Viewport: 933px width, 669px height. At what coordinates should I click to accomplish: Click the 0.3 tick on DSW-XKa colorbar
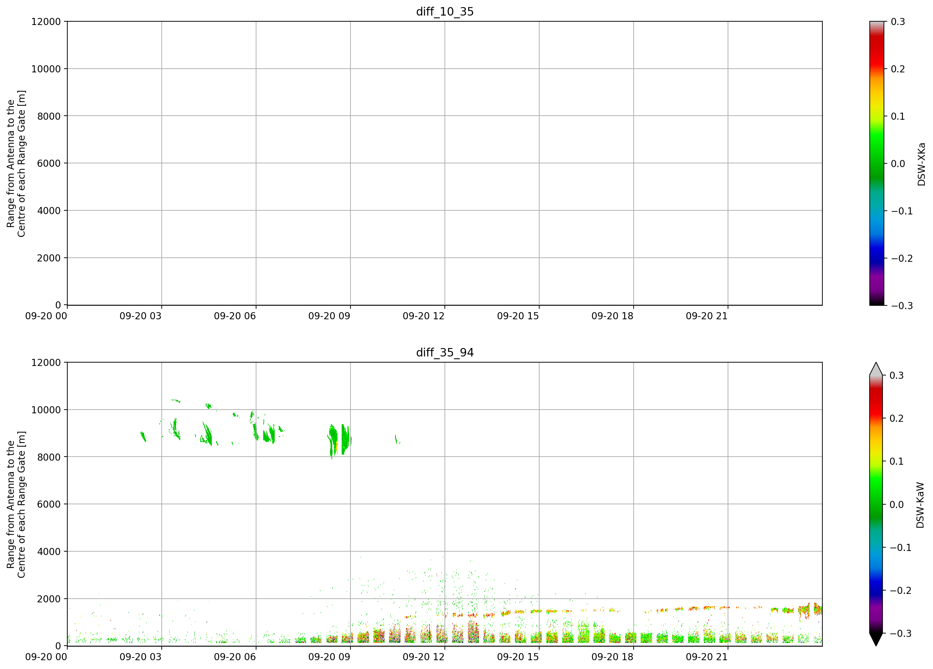coord(898,21)
